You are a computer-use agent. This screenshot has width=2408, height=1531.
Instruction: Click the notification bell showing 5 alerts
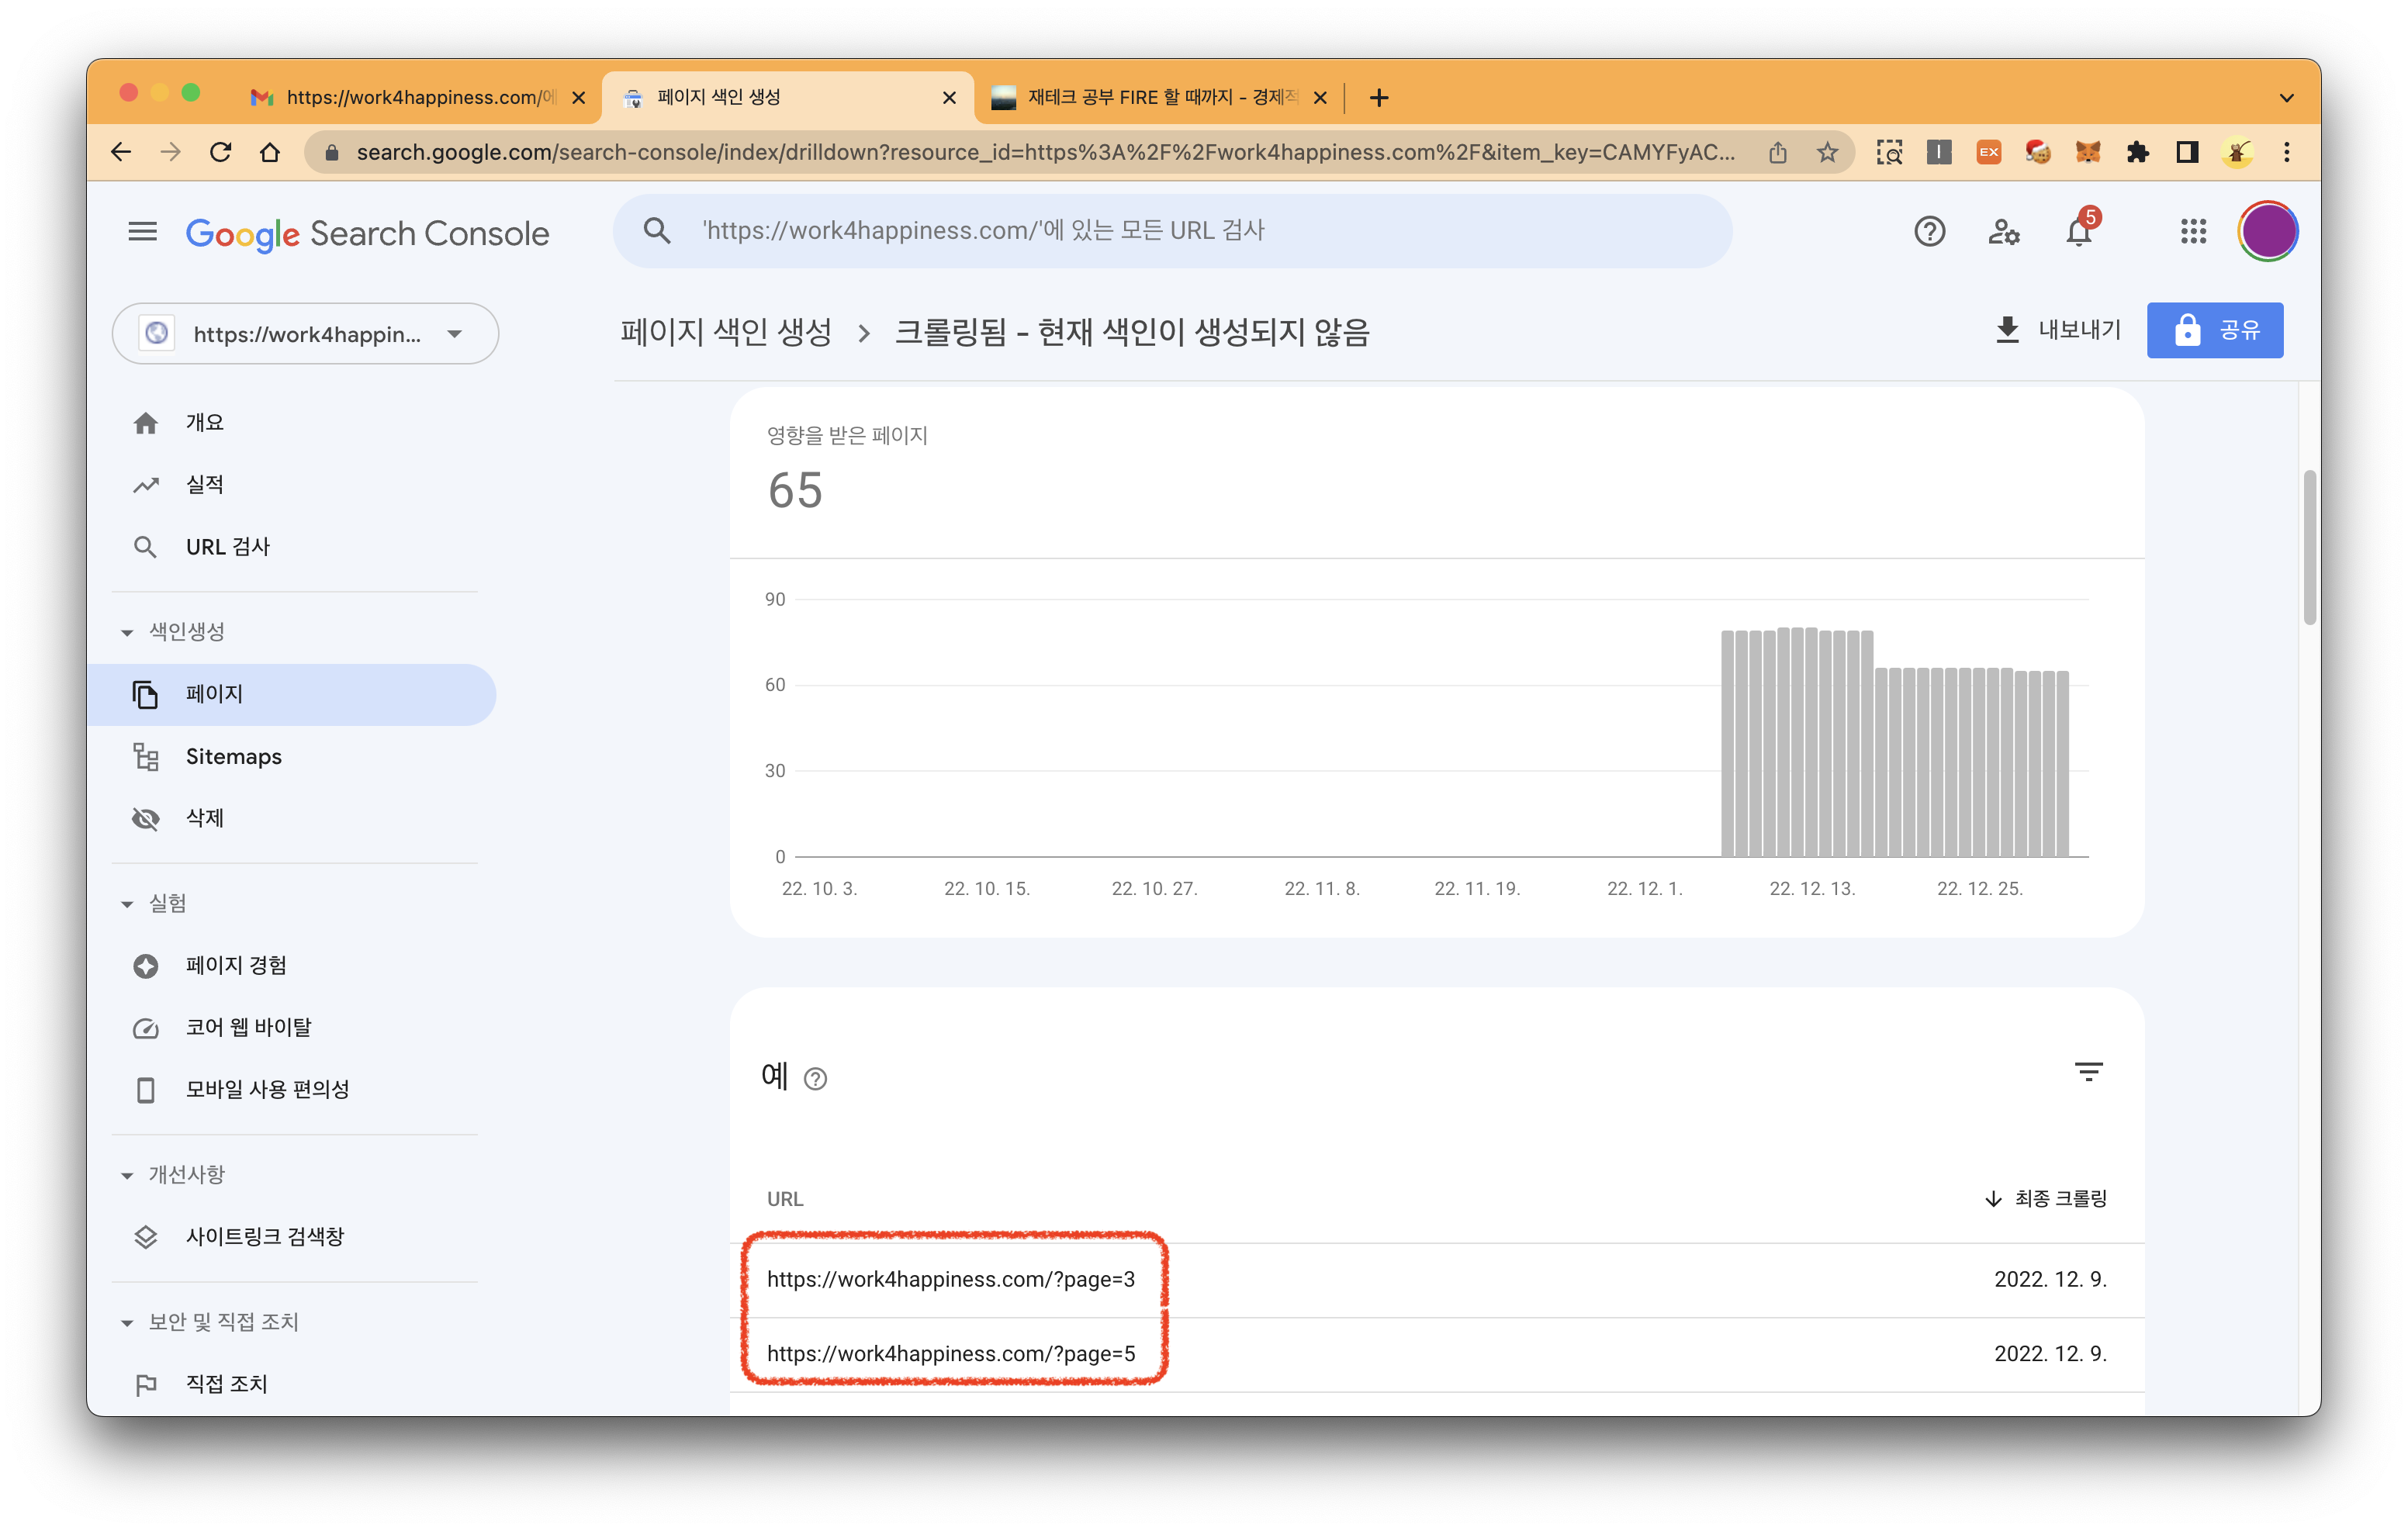pyautogui.click(x=2079, y=231)
